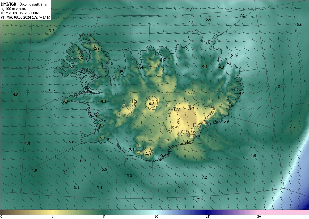Click the 6.0 value label
Viewport: 309px width, 219px height.
[x=83, y=161]
